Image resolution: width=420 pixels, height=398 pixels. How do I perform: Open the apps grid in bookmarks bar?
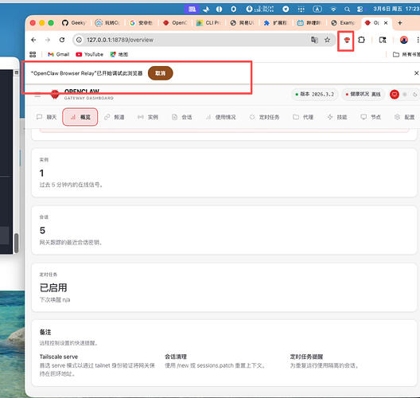tap(33, 54)
